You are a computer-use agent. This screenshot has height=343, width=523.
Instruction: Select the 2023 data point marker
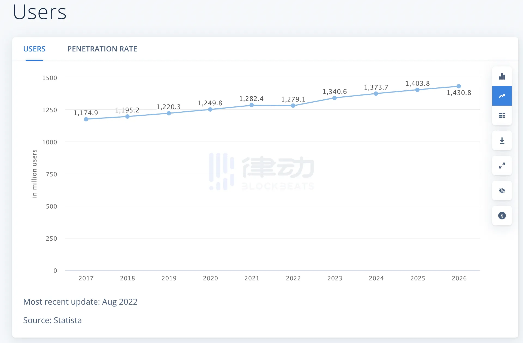point(335,98)
